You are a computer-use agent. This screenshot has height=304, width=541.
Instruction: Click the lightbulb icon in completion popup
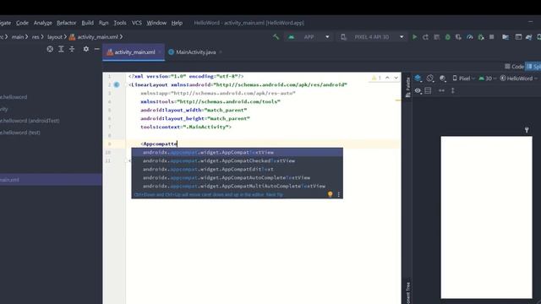[x=331, y=194]
